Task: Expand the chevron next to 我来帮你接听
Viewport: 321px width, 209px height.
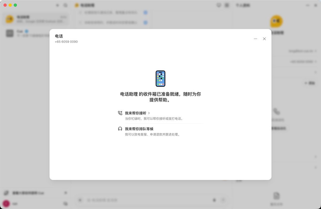Action: (x=149, y=113)
